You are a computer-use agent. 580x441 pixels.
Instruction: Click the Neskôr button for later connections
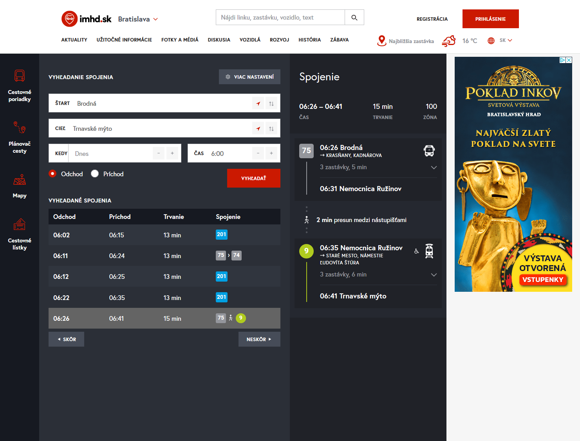[259, 339]
